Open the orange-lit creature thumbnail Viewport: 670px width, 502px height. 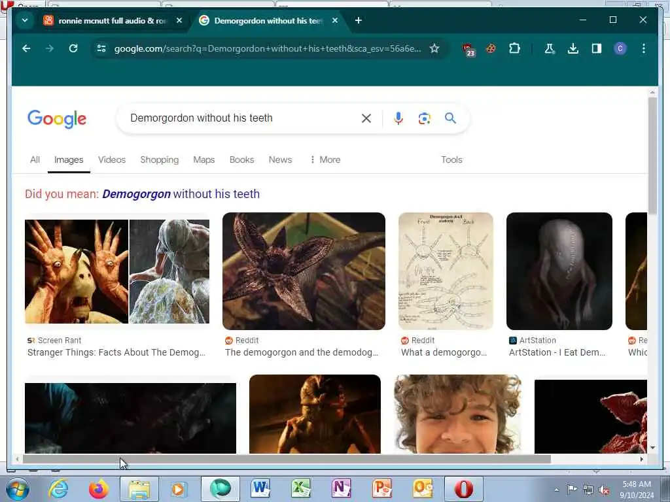(315, 414)
